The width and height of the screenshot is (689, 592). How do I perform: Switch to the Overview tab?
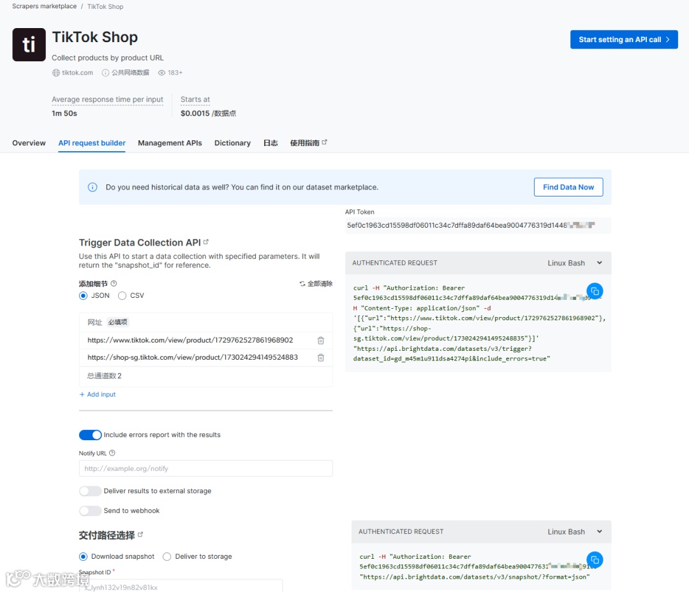click(29, 143)
